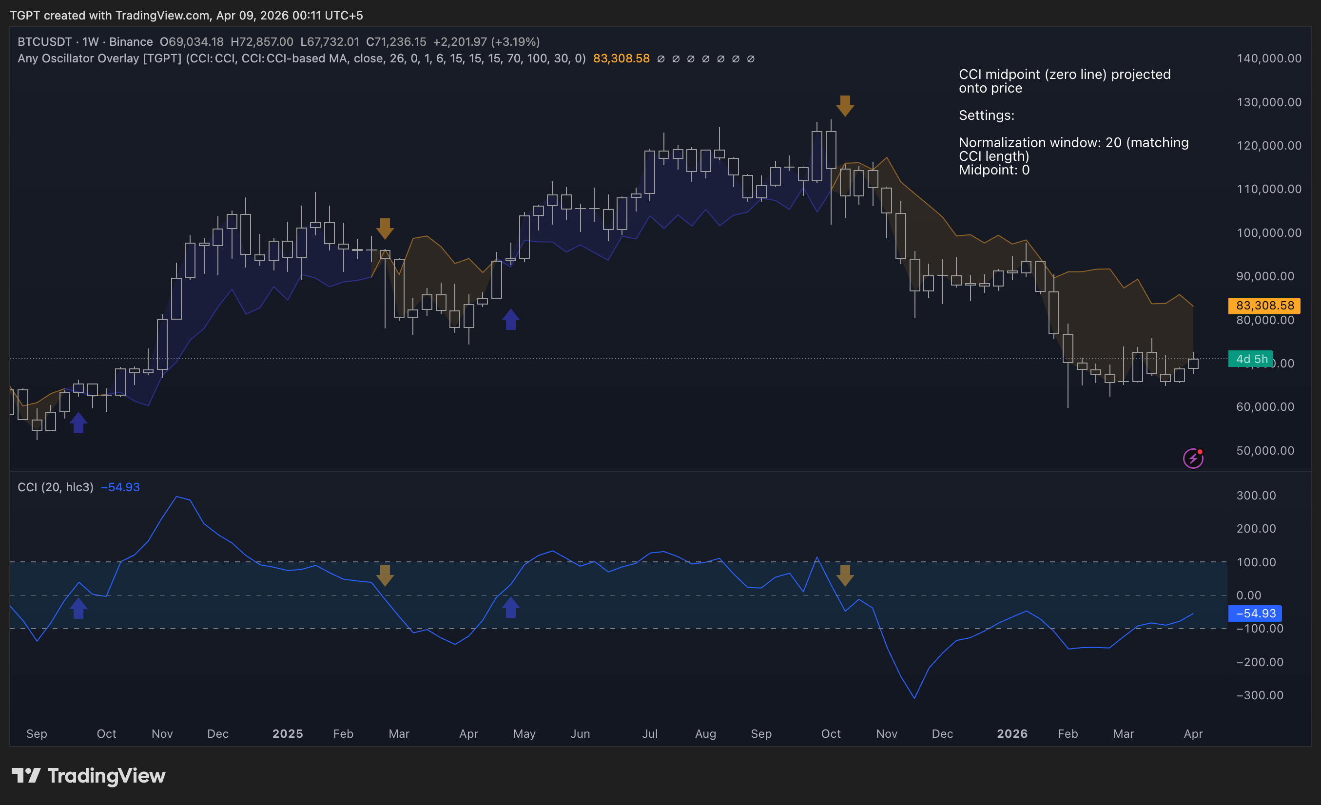Click the close price C71,236.15
This screenshot has width=1321, height=805.
396,42
